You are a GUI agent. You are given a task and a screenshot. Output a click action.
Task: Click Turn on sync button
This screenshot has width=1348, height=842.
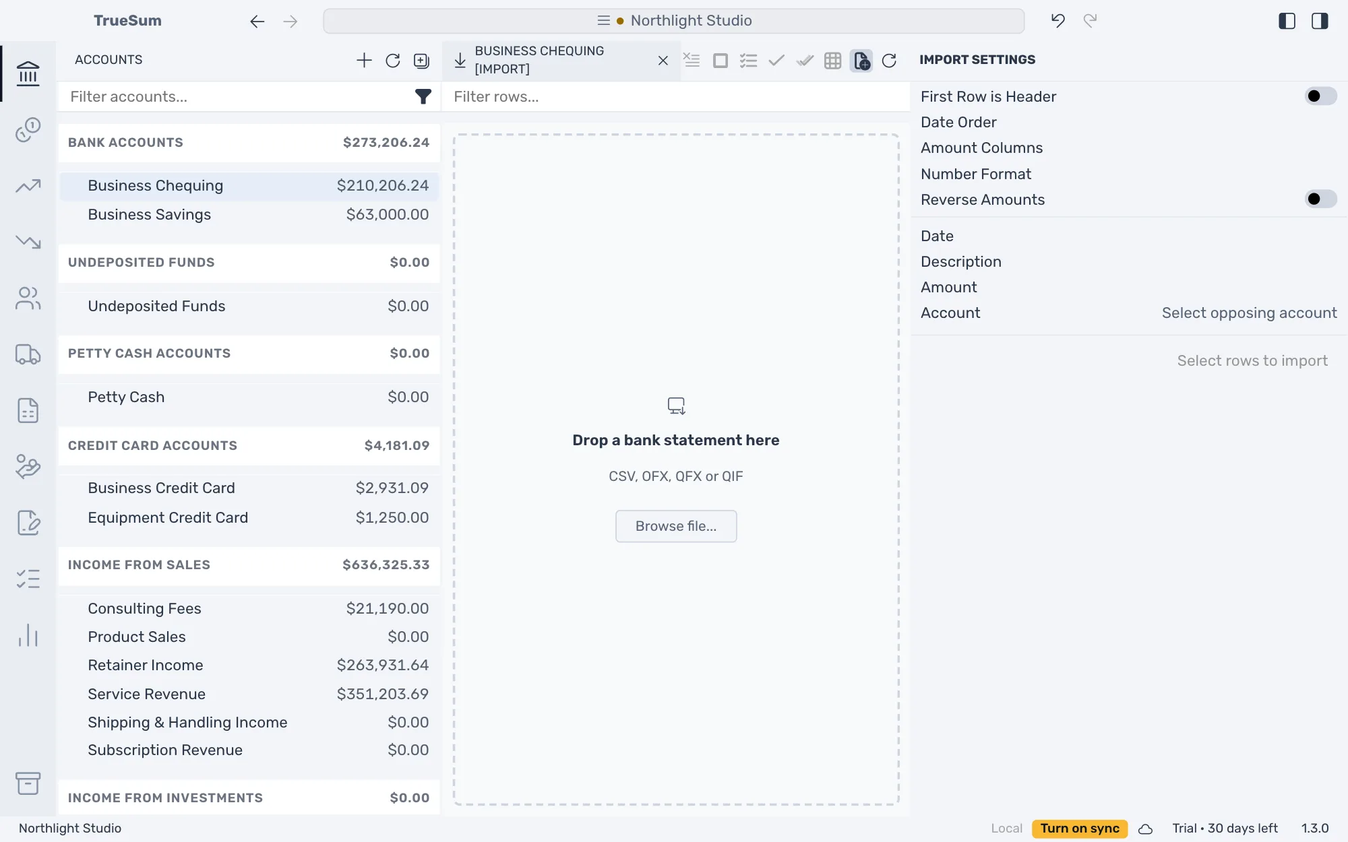pos(1079,829)
